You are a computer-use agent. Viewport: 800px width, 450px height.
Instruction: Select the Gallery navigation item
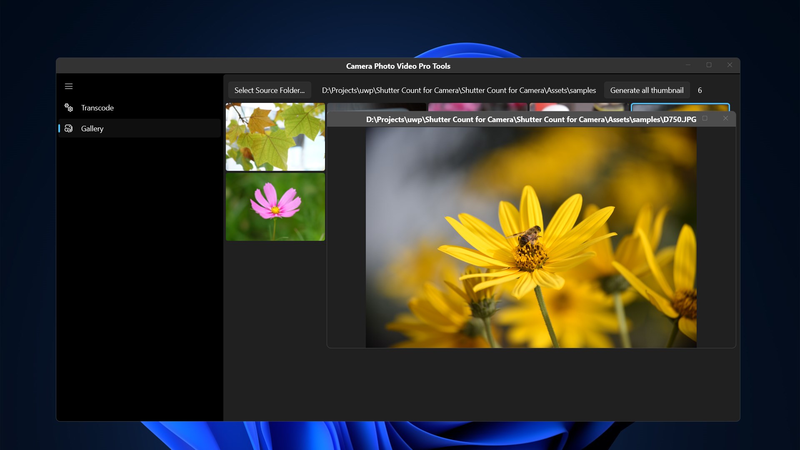(x=92, y=129)
